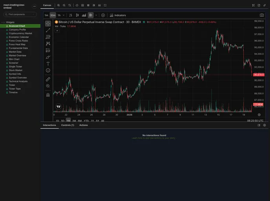Viewport: 270px width, 201px height.
Task: Open the time interval dropdown arrow
Action: pyautogui.click(x=64, y=15)
